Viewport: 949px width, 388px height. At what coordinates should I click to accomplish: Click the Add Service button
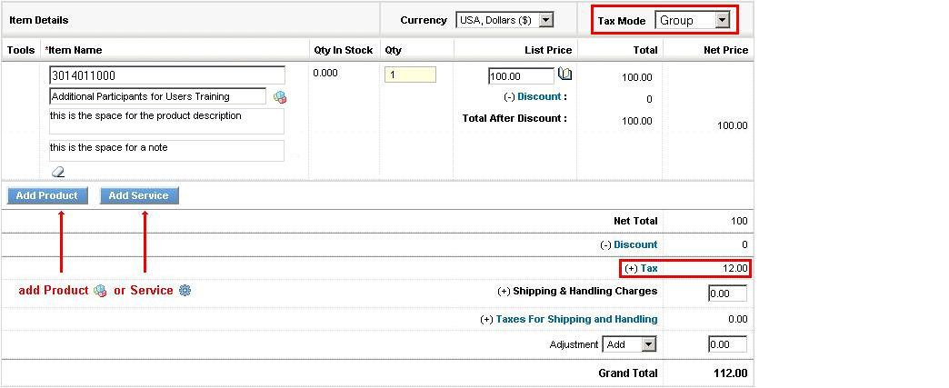[x=139, y=195]
